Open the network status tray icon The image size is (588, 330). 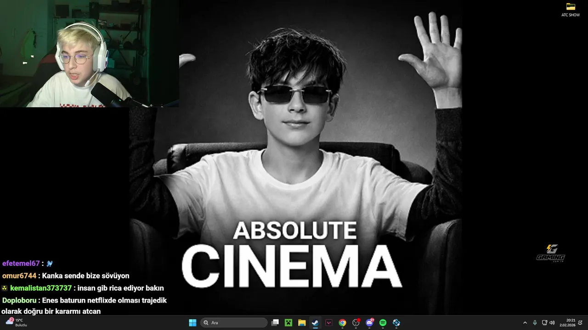[544, 323]
